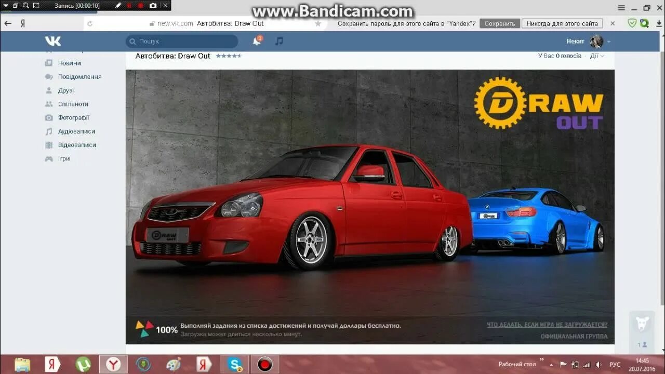Open File Explorer from the taskbar

[22, 364]
